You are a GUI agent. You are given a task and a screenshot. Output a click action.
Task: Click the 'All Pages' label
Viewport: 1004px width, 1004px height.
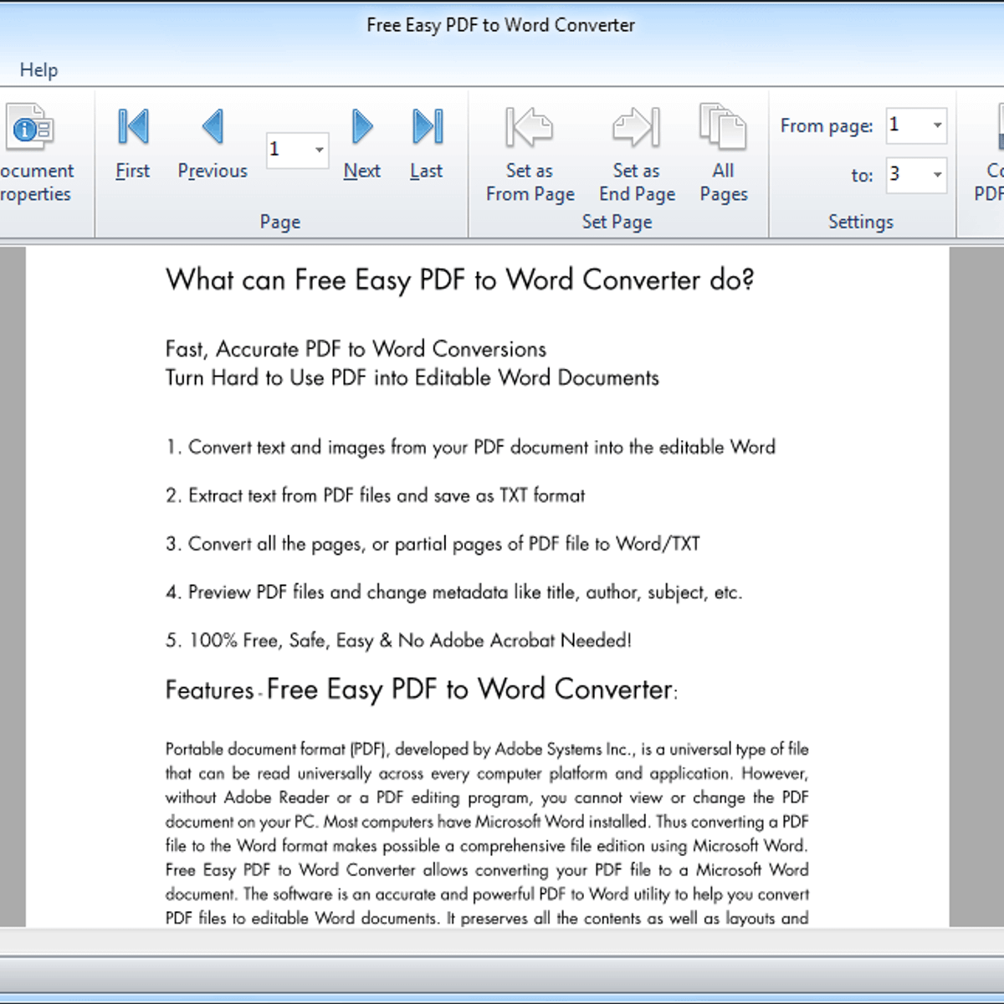click(724, 182)
